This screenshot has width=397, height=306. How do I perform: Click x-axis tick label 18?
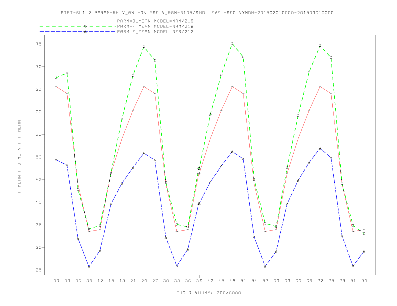tap(122, 281)
